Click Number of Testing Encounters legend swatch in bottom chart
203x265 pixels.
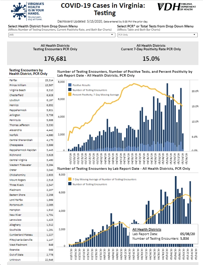pyautogui.click(x=70, y=184)
